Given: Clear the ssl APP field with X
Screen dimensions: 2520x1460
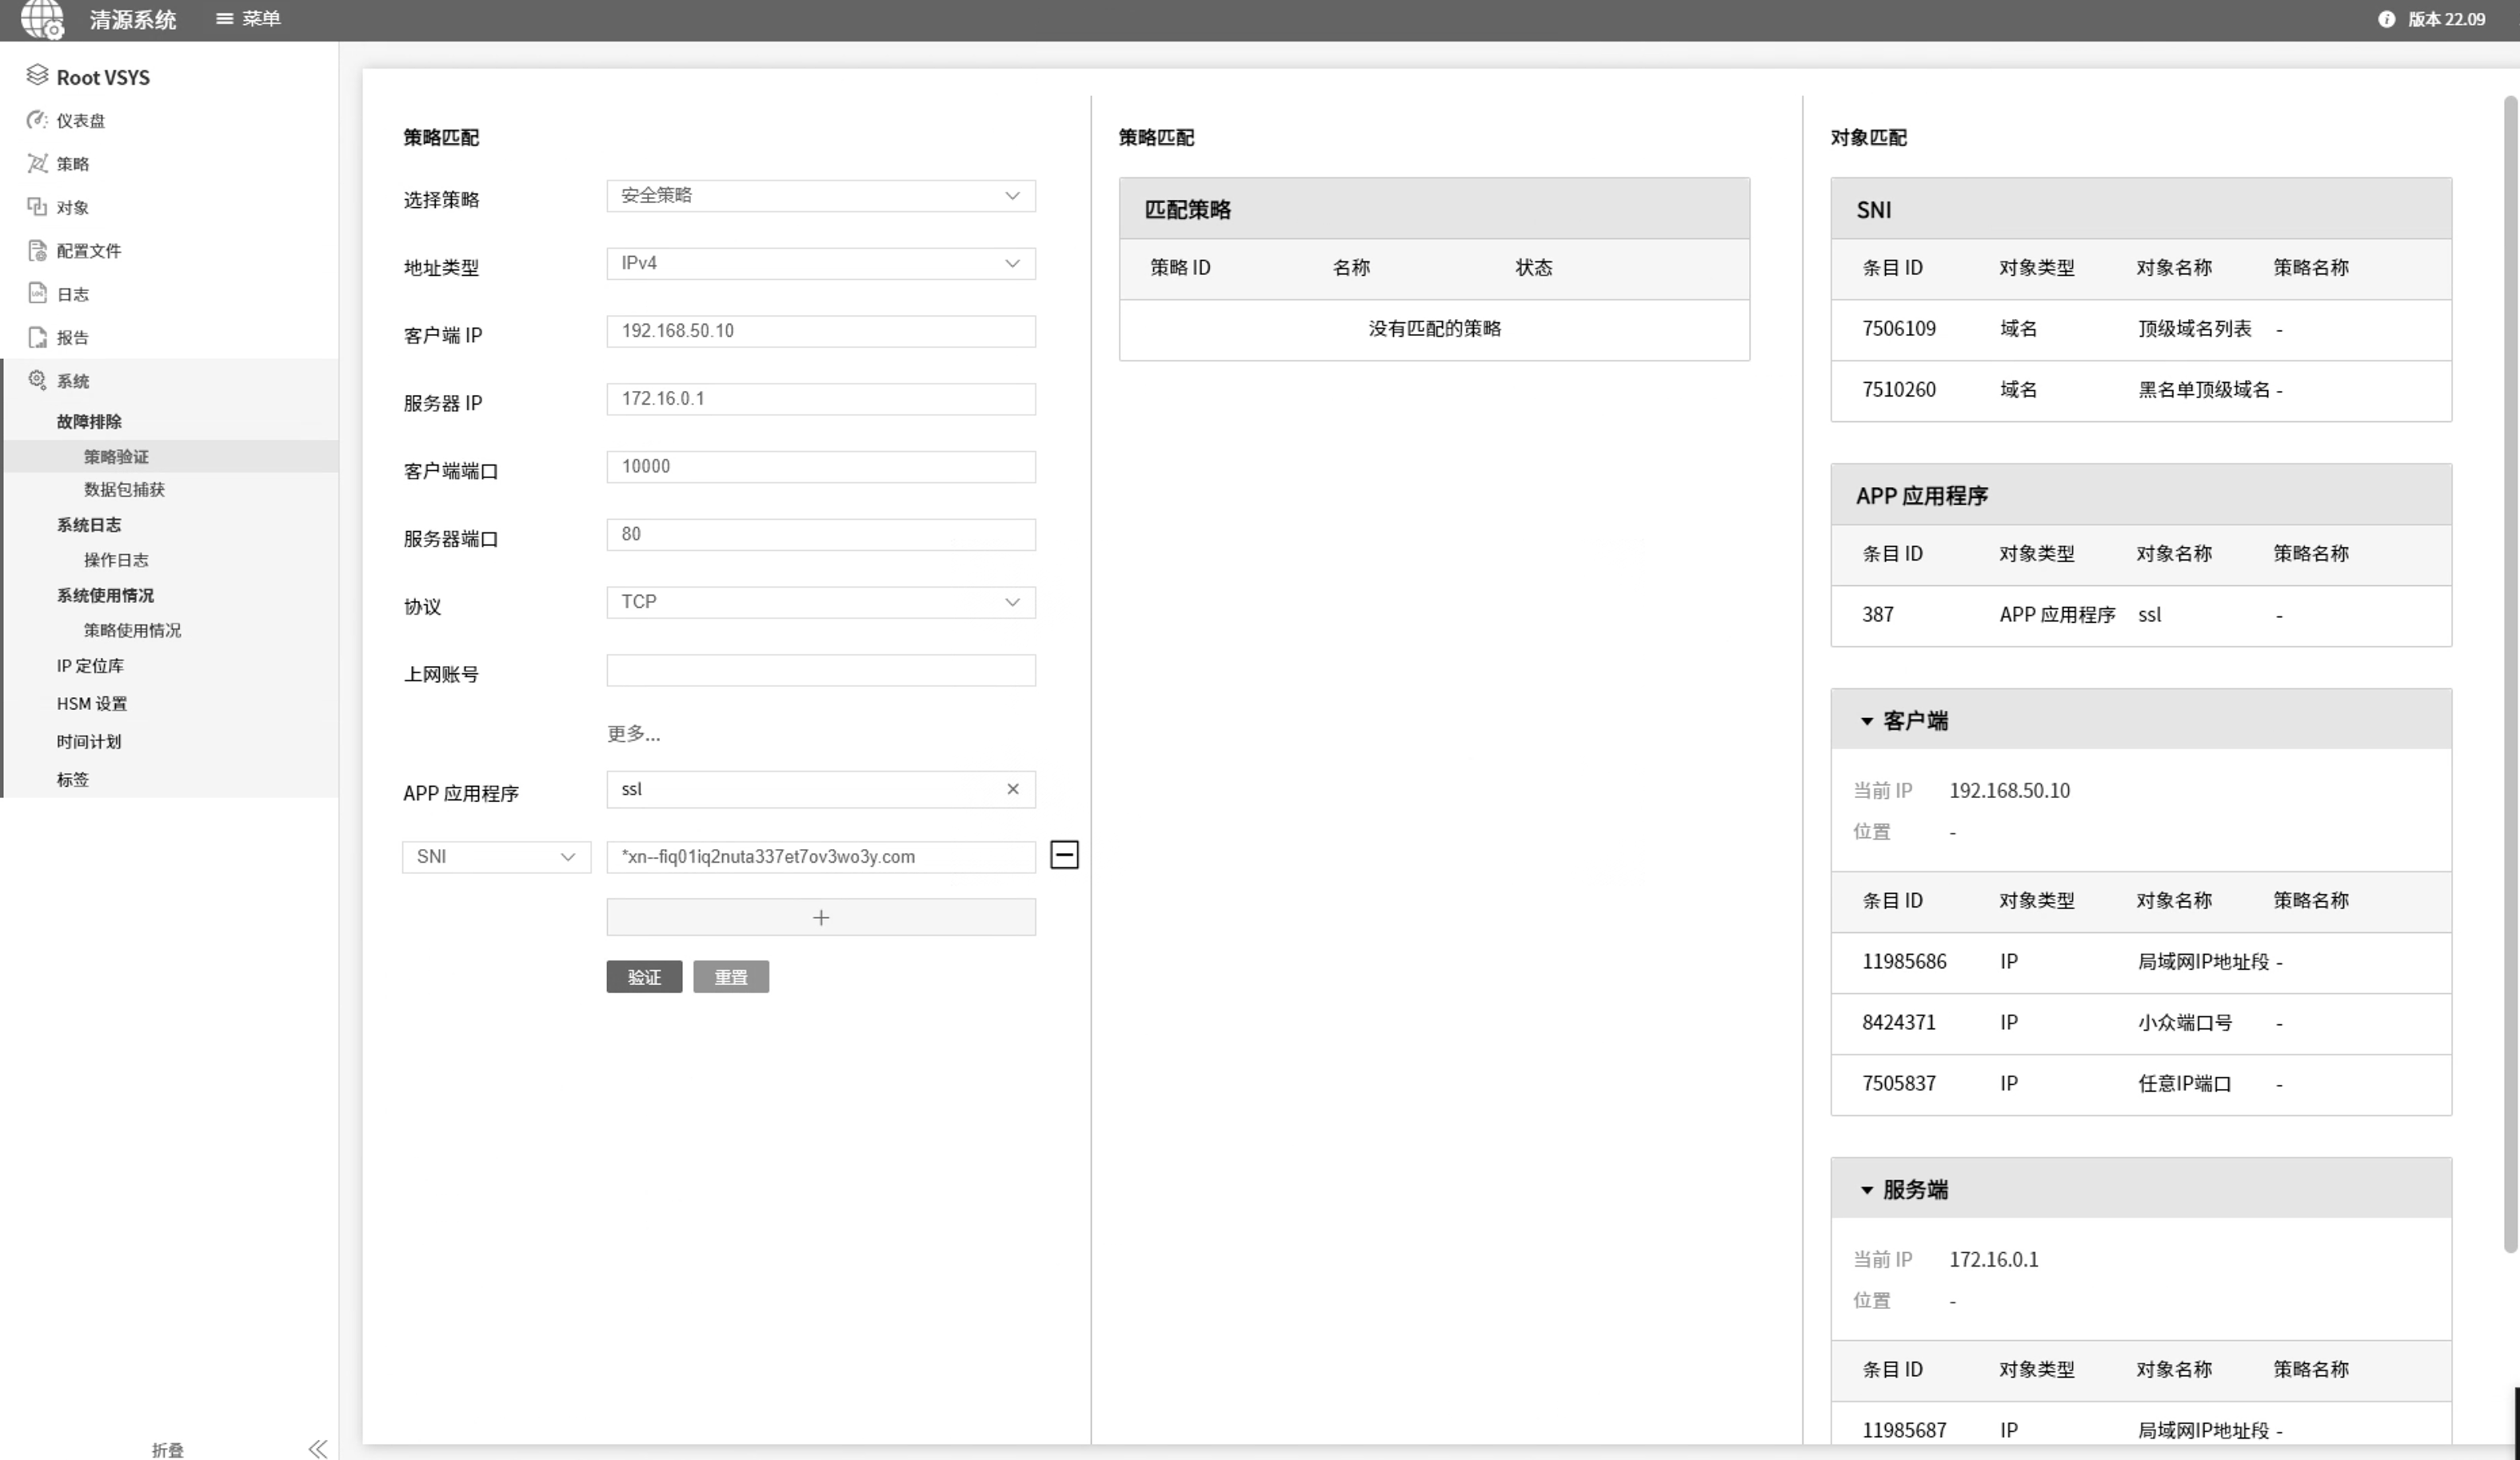Looking at the screenshot, I should (1013, 789).
